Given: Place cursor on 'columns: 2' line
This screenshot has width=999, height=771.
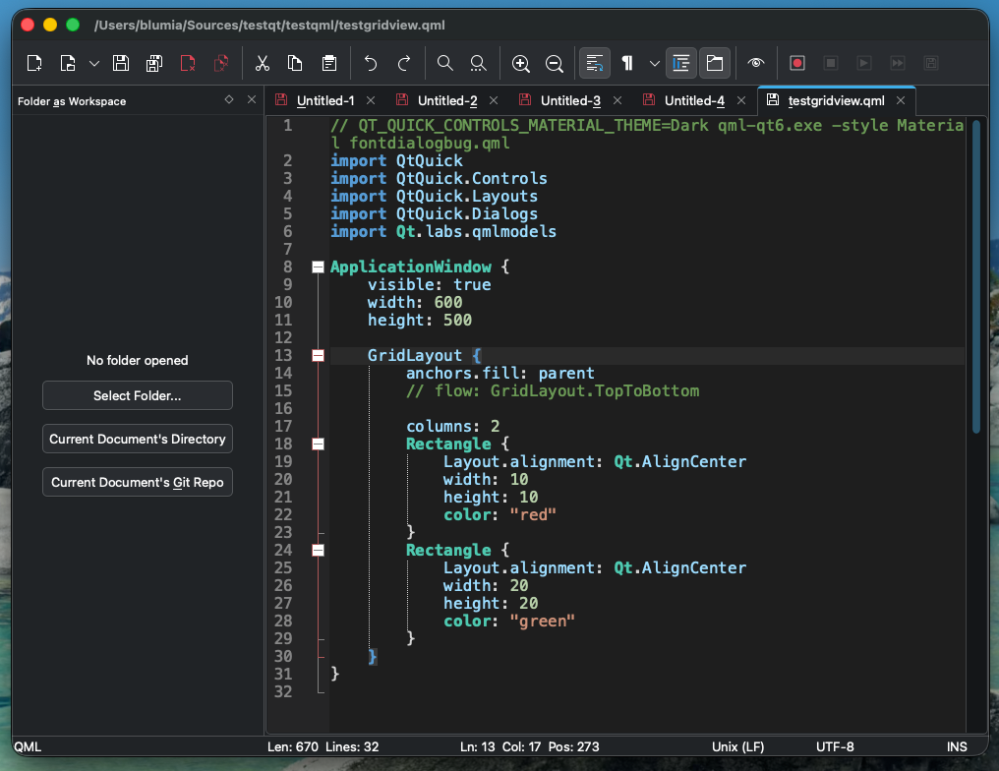Looking at the screenshot, I should [x=453, y=426].
